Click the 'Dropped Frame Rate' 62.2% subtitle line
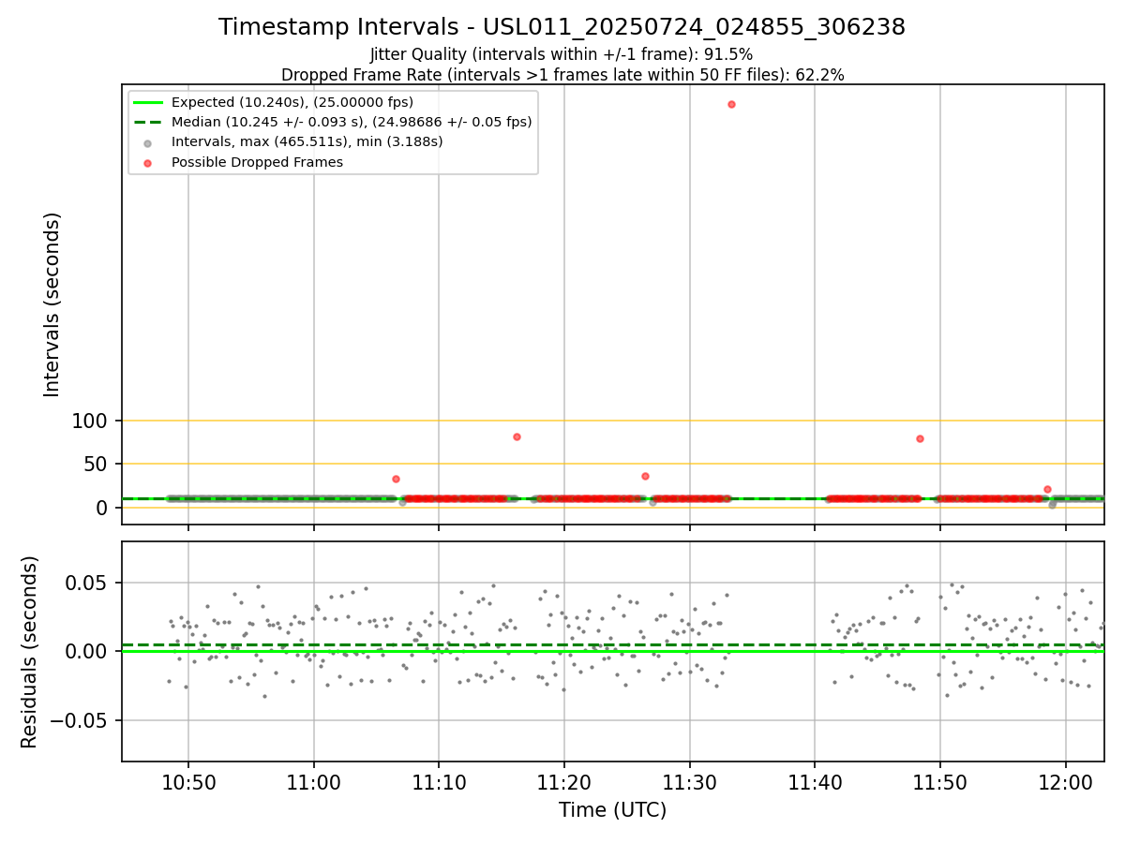1125x843 pixels. (x=562, y=75)
